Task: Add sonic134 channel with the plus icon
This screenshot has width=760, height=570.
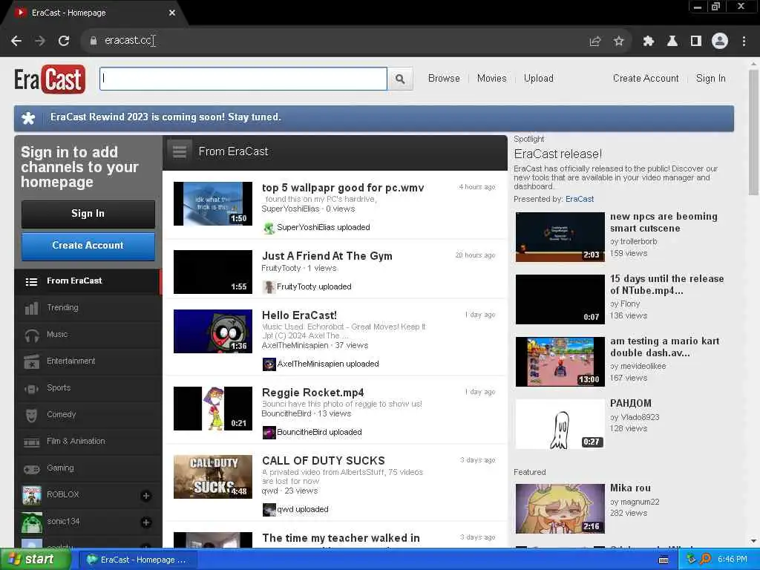Action: [146, 522]
